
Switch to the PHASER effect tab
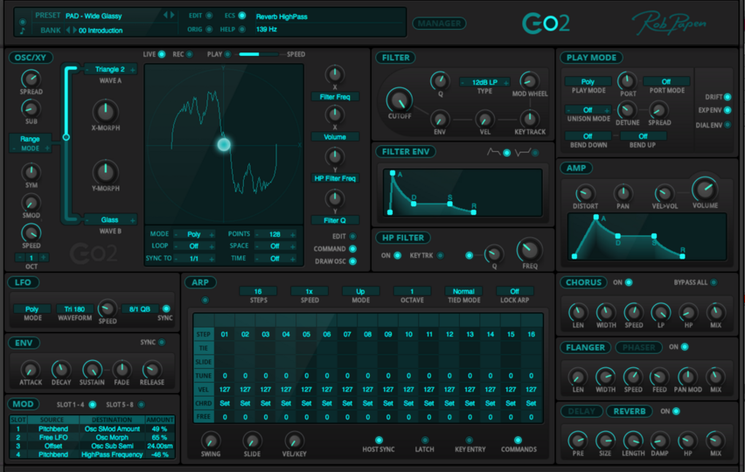tap(639, 347)
